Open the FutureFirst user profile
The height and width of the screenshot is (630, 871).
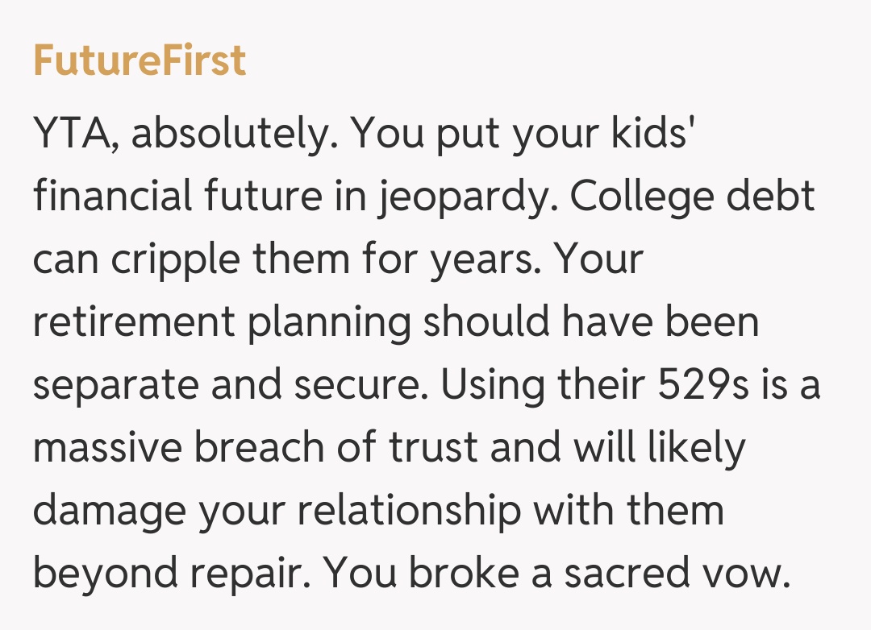coord(140,61)
